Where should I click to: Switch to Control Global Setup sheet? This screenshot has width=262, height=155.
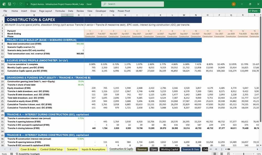(51, 149)
